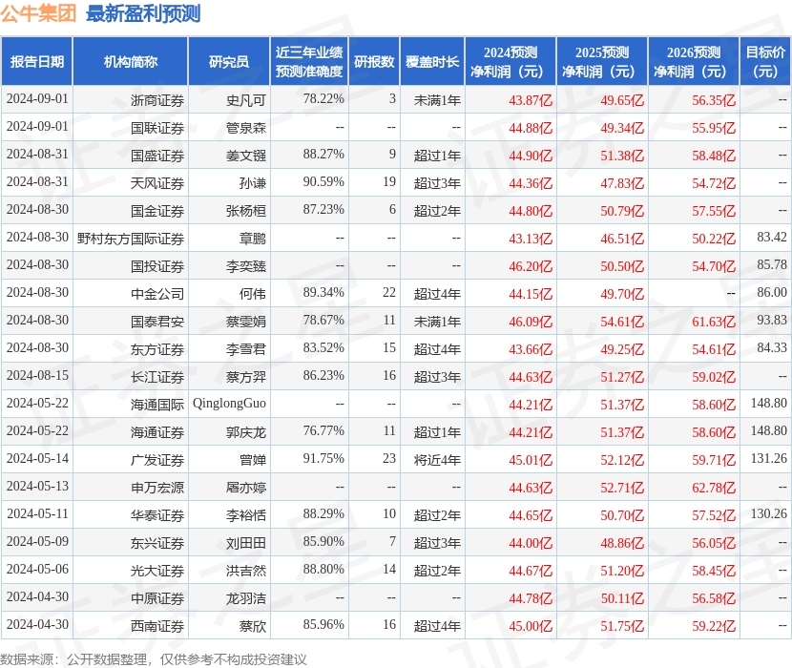Click 2024 profit value 46.20亿
This screenshot has height=668, width=792.
coord(531,266)
